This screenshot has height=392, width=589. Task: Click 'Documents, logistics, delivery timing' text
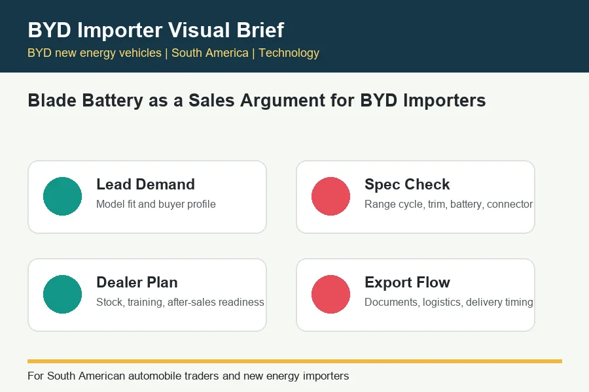click(448, 302)
